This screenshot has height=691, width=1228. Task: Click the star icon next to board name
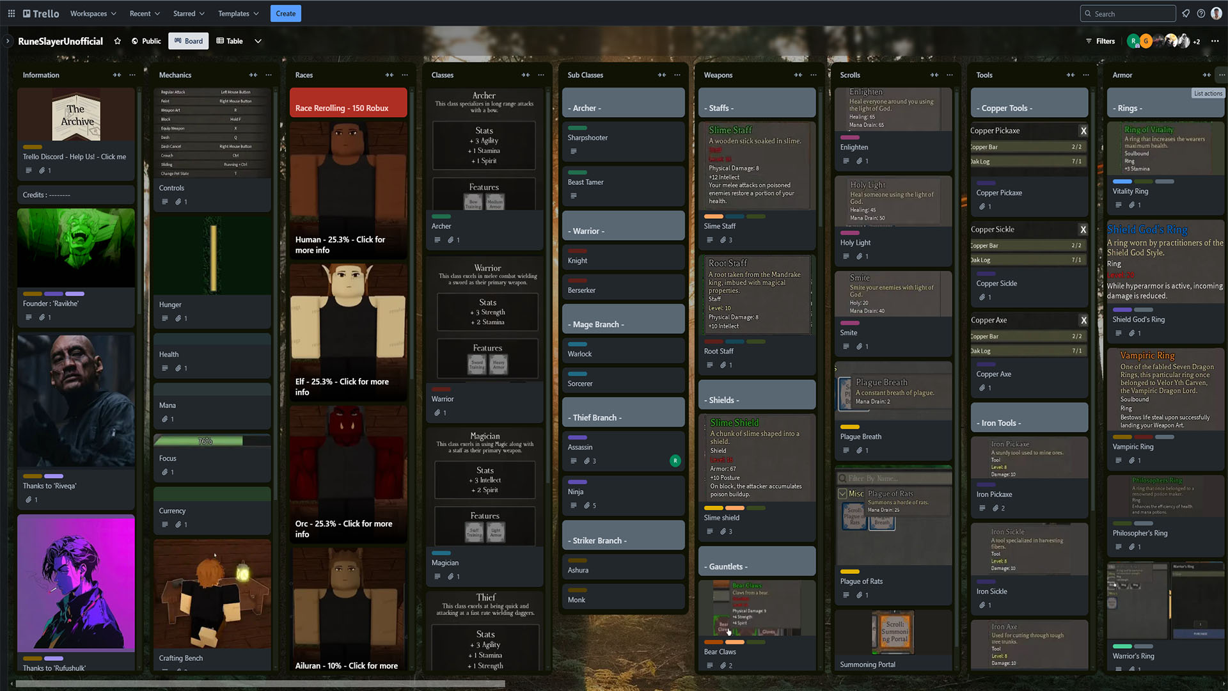(x=118, y=40)
